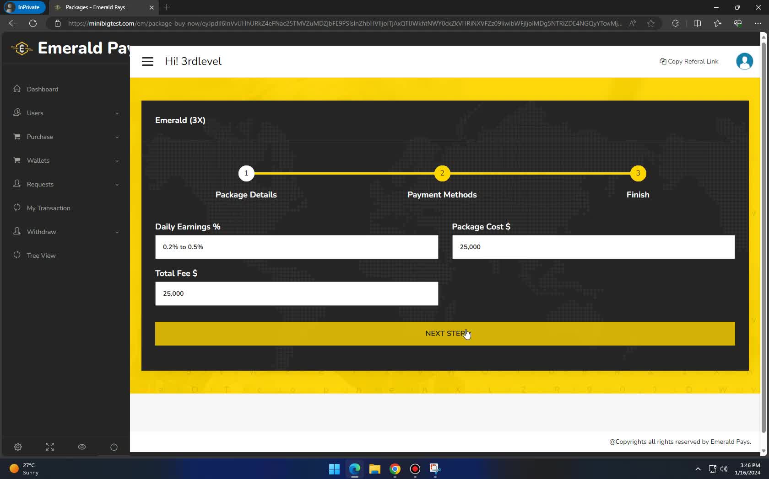Click the settings gear in sidebar footer
Viewport: 769px width, 479px height.
tap(18, 447)
